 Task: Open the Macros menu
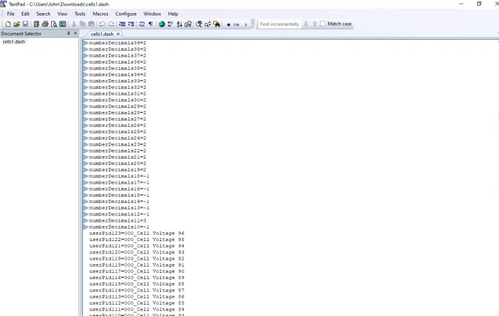[x=100, y=14]
